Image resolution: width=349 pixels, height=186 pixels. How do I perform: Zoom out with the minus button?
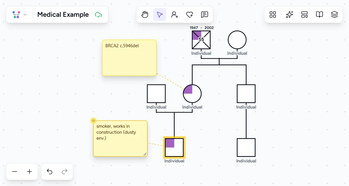[x=14, y=172]
